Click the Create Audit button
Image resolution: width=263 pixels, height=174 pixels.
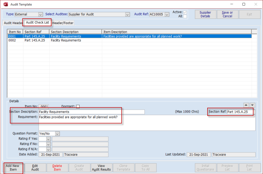click(x=79, y=168)
